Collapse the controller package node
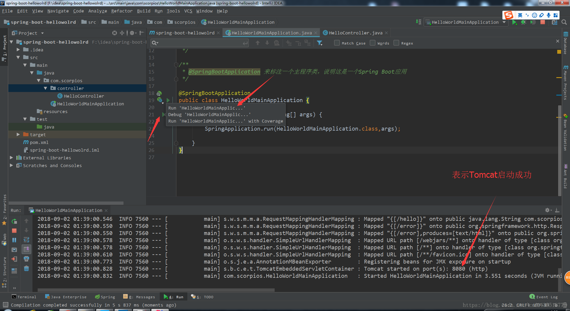The height and width of the screenshot is (311, 570). point(45,88)
